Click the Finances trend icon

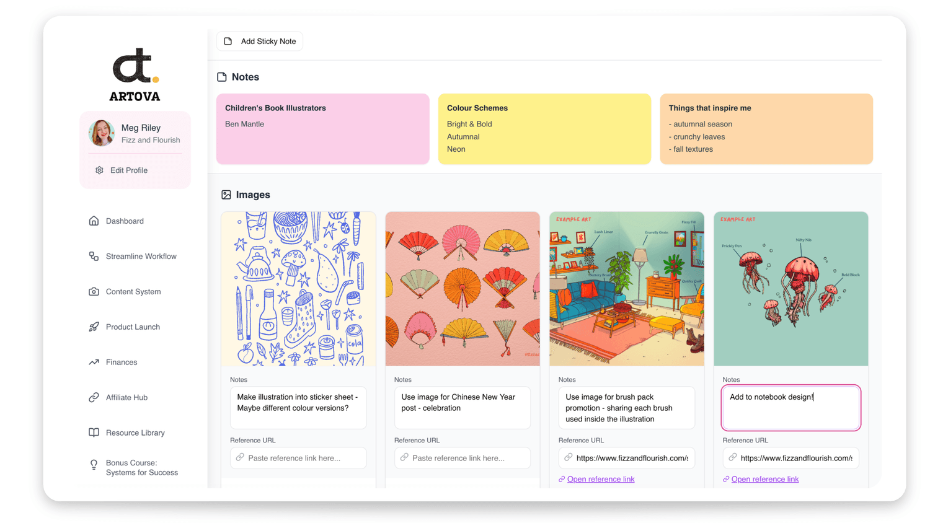coord(94,363)
